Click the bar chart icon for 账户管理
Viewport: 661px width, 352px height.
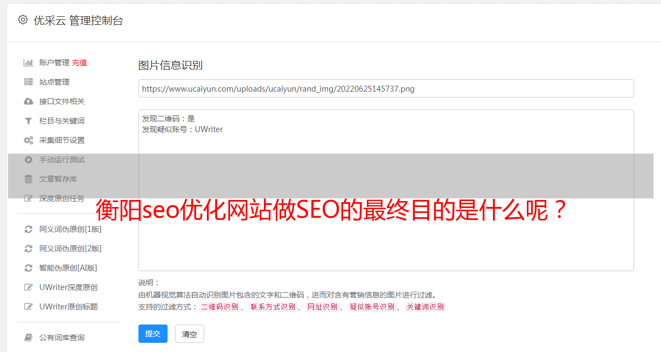coord(29,63)
